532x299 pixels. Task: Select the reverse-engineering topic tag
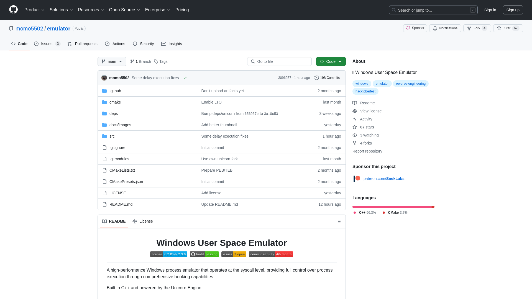[411, 84]
